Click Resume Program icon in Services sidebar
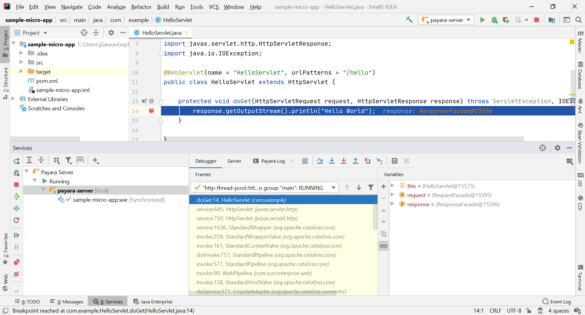Screen dimensions: 585x315 click(16, 235)
